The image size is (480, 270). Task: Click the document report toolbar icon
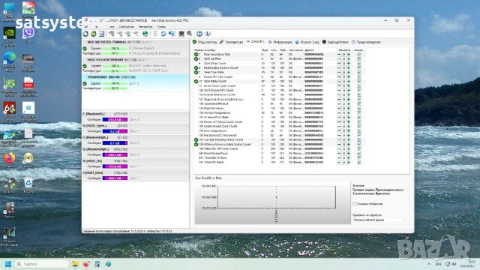pos(155,34)
